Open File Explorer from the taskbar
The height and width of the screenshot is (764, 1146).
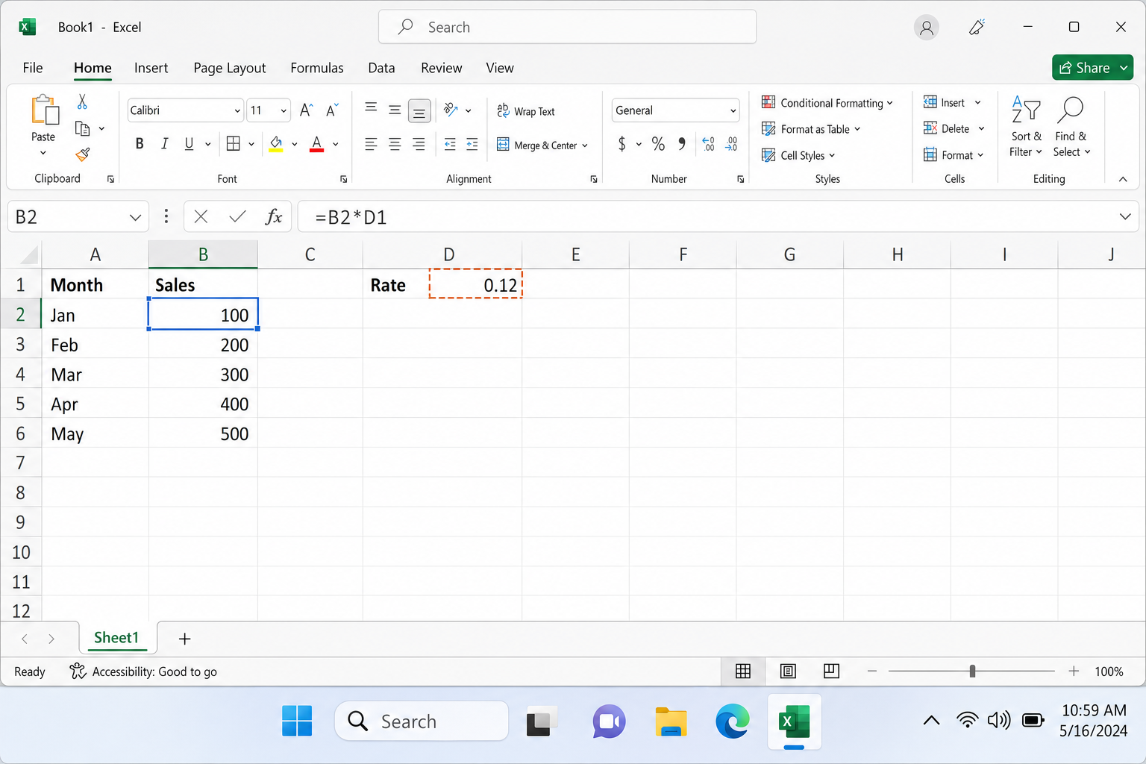coord(671,721)
